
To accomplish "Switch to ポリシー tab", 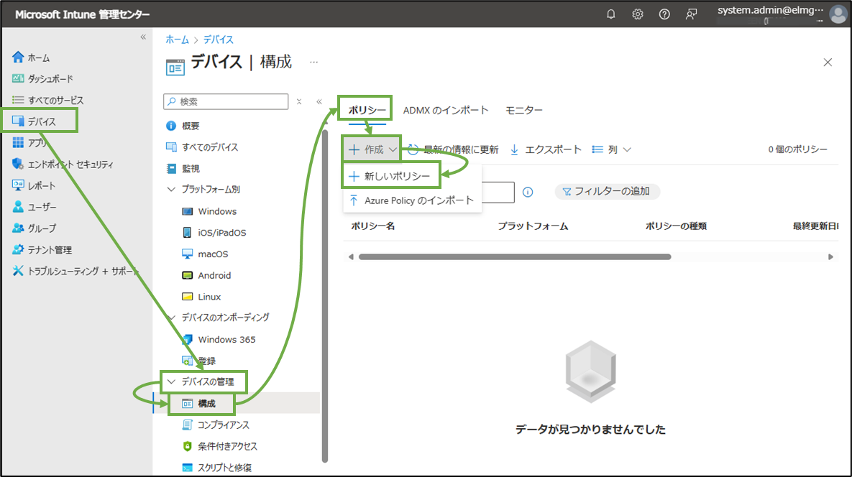I will pos(367,110).
